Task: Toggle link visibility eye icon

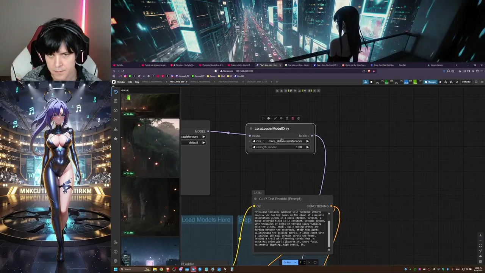Action: click(480, 256)
